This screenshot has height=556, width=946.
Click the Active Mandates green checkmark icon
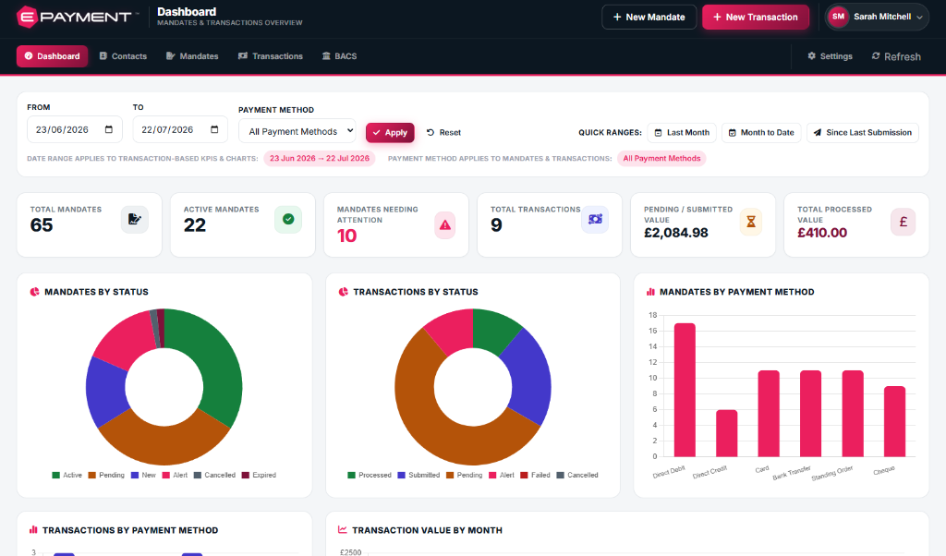click(x=288, y=220)
